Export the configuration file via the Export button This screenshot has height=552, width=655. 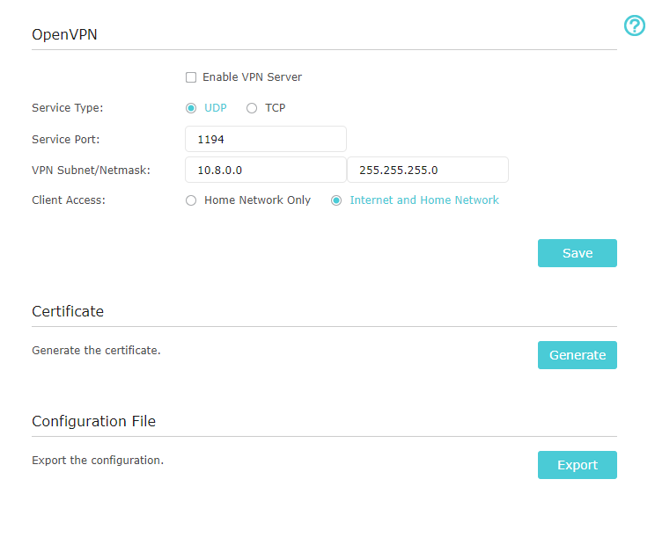pos(577,465)
